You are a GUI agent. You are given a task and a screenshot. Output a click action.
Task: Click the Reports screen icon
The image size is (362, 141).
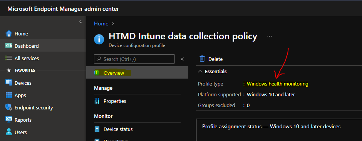[9, 119]
